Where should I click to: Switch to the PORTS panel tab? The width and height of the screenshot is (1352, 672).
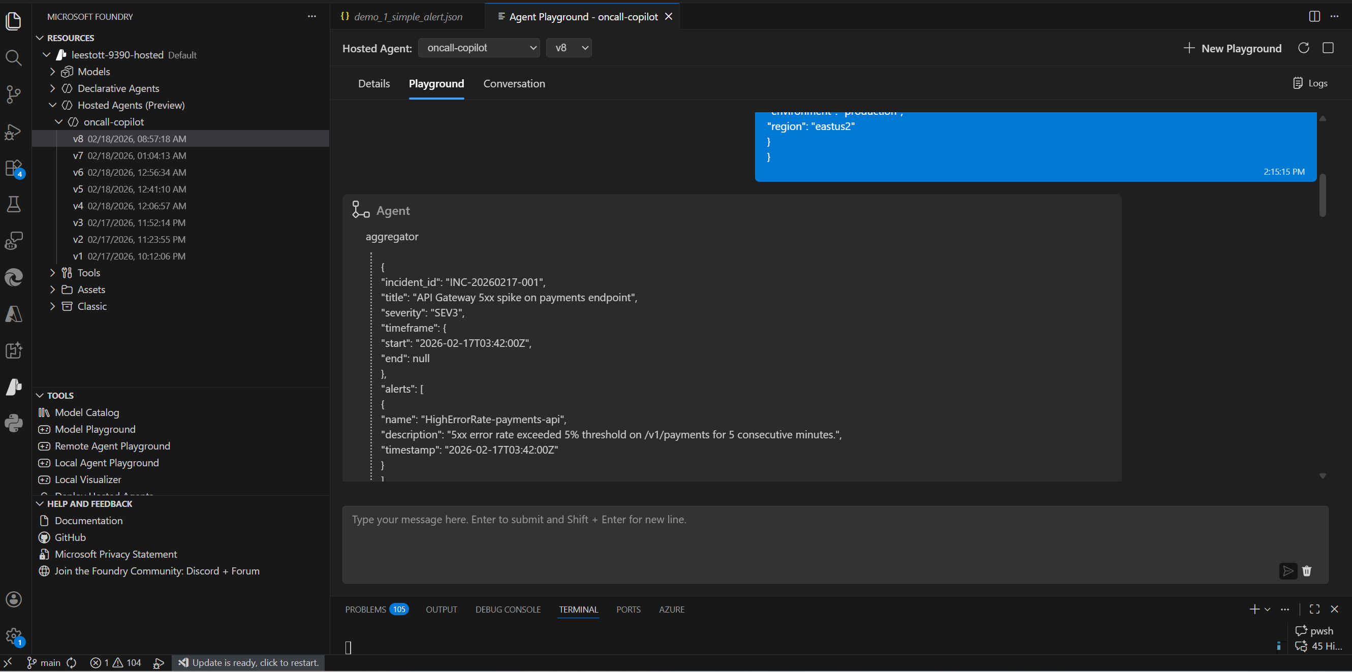point(628,610)
